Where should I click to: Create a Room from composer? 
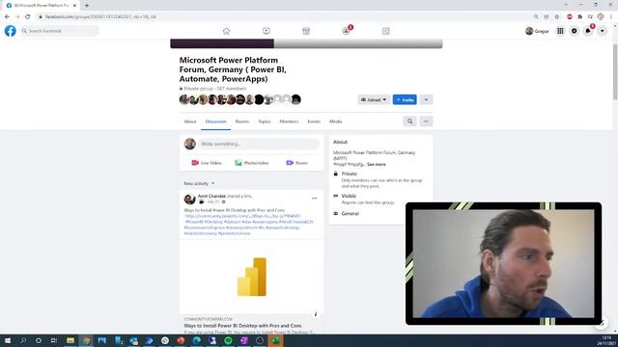[x=296, y=163]
